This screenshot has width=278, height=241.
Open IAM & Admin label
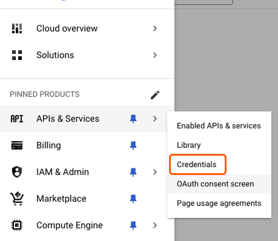tap(62, 172)
